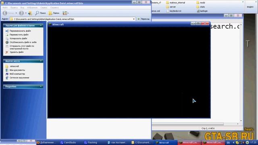Open the Views icon menu in Explorer
Viewport: 258px width, 145px height.
[x=65, y=13]
